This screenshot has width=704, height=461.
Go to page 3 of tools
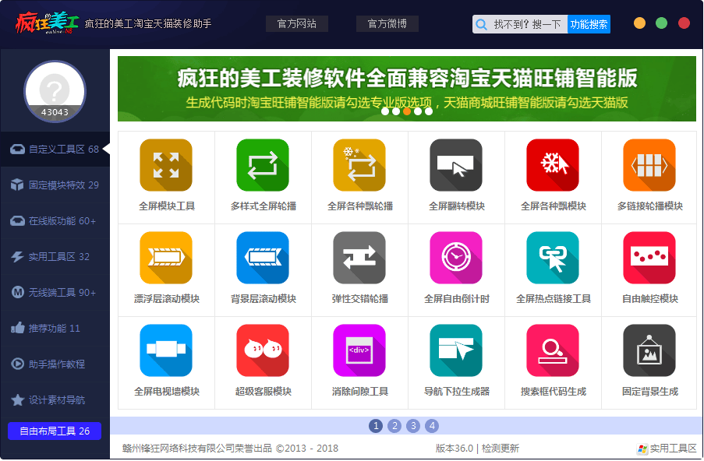pyautogui.click(x=413, y=426)
